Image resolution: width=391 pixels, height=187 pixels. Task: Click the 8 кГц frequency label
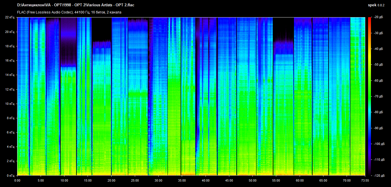11,118
